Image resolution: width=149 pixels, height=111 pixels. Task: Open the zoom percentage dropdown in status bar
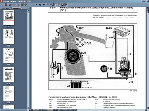point(40,110)
